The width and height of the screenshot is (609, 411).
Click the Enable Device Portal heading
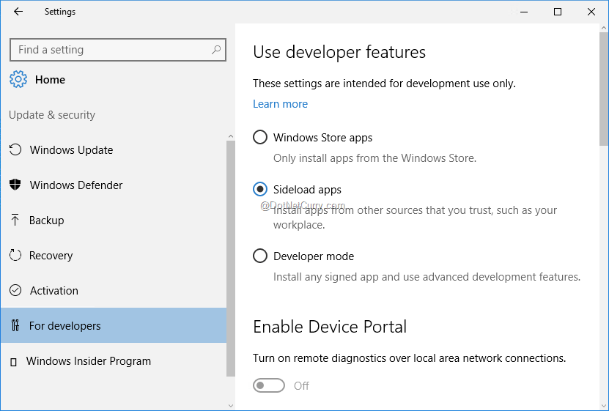click(330, 327)
